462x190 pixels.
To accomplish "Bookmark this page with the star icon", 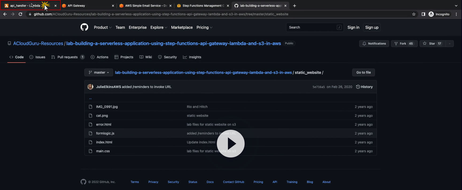I will click(414, 14).
